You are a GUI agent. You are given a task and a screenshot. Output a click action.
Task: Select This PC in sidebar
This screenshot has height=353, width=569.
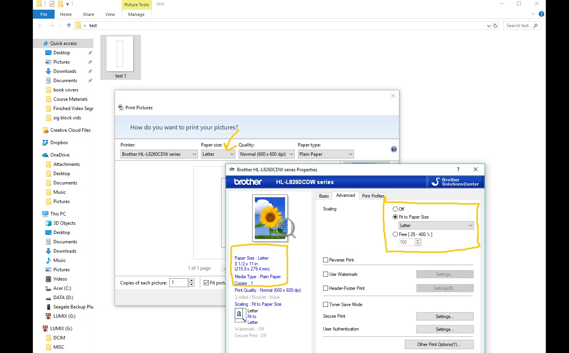(x=58, y=214)
